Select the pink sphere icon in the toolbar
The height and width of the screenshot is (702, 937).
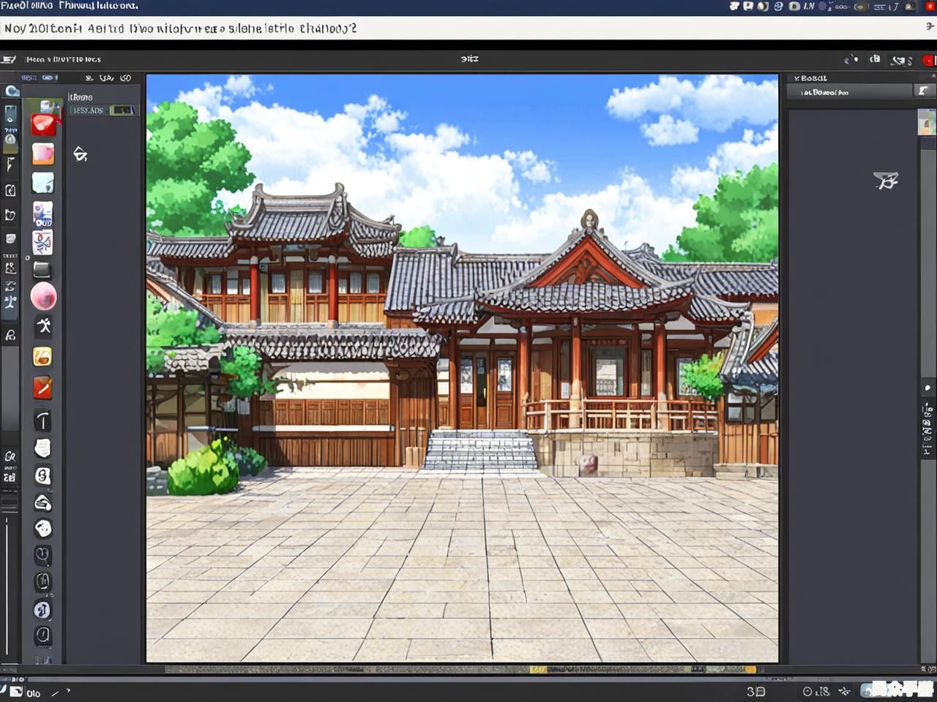tap(43, 297)
